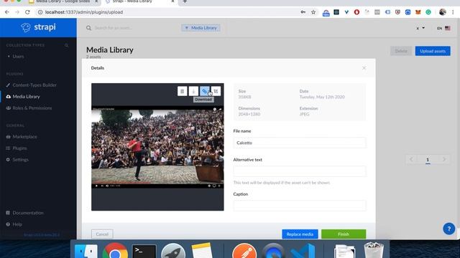Click the Strapi logo in sidebar header

38,27
